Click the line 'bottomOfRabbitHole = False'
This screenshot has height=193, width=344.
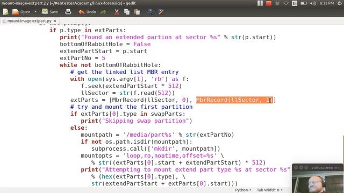(105, 44)
